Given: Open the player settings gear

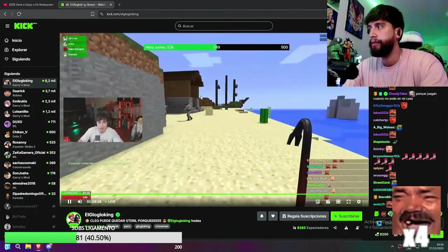Looking at the screenshot, I should pyautogui.click(x=359, y=202).
